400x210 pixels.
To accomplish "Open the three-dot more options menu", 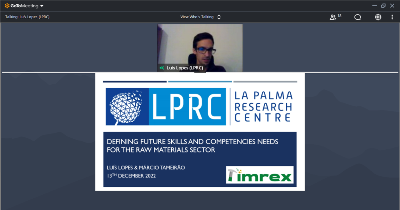I will click(x=392, y=17).
